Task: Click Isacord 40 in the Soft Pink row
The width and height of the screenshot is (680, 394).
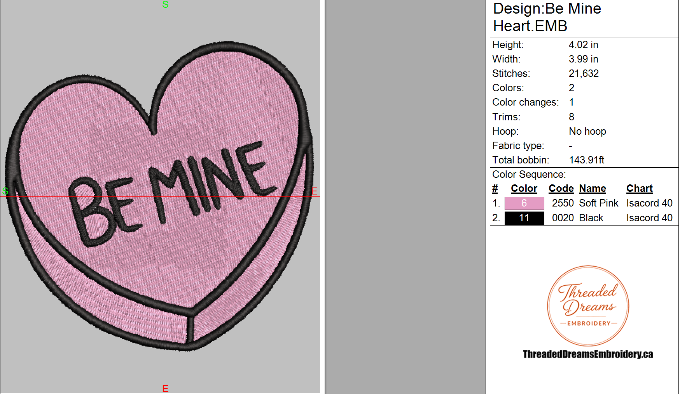Action: tap(649, 203)
